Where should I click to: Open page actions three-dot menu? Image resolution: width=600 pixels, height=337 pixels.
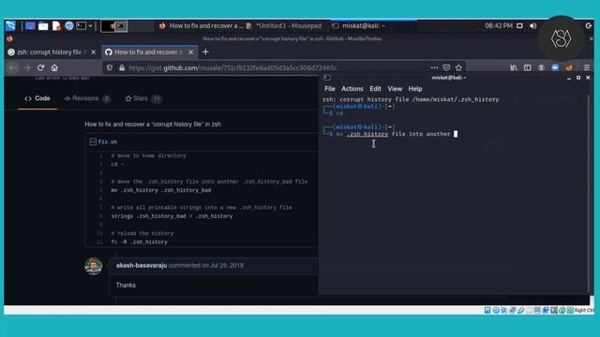[434, 67]
